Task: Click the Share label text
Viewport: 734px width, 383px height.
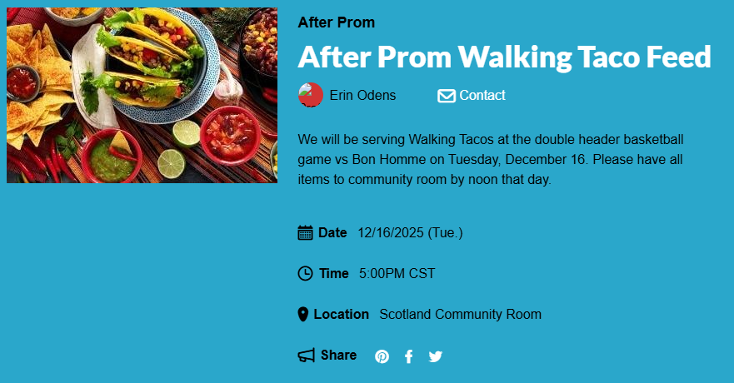Action: tap(338, 356)
